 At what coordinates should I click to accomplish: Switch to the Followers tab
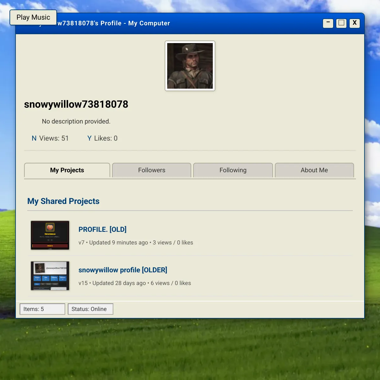click(151, 170)
